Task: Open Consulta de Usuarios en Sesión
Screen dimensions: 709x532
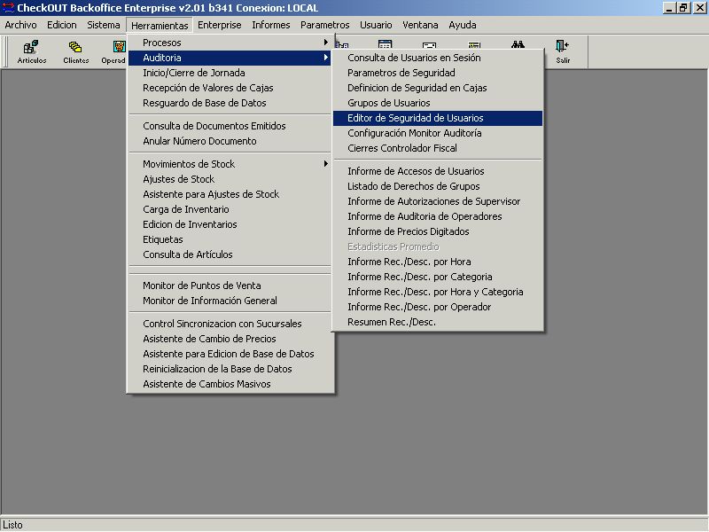Action: tap(438, 58)
